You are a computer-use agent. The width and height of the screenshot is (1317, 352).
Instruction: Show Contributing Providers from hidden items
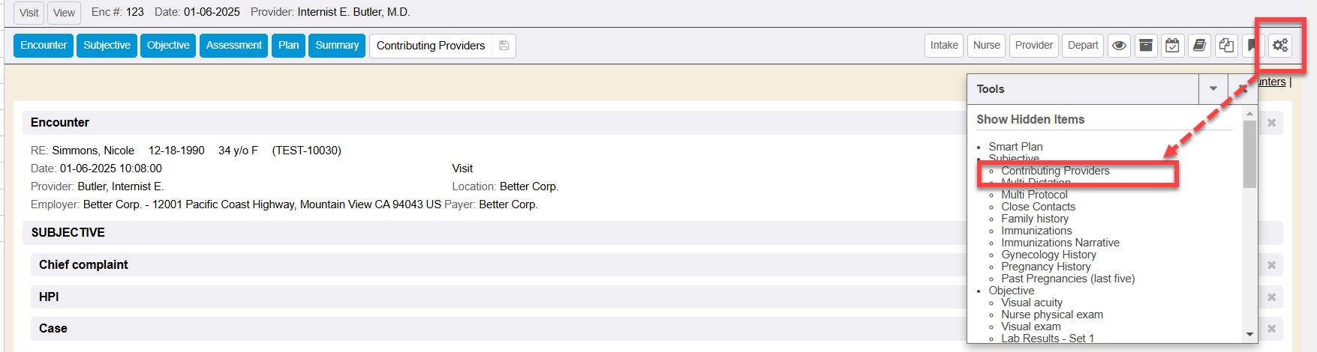point(1055,171)
